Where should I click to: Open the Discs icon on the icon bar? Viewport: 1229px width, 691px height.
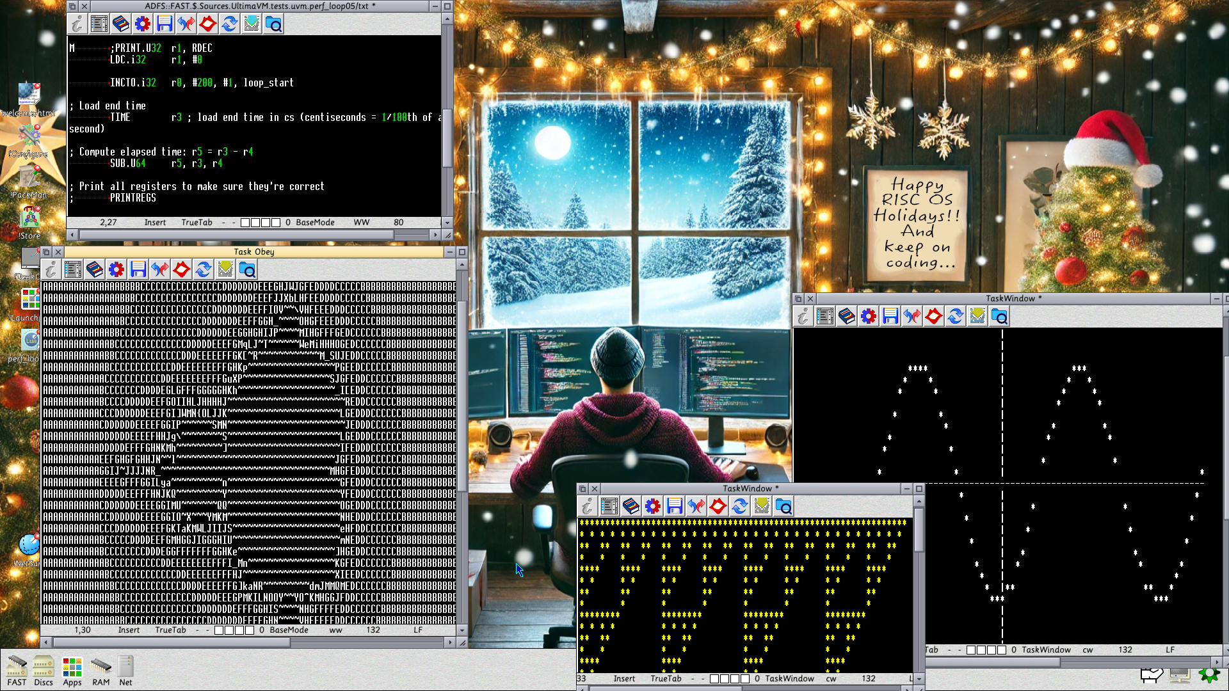point(44,671)
